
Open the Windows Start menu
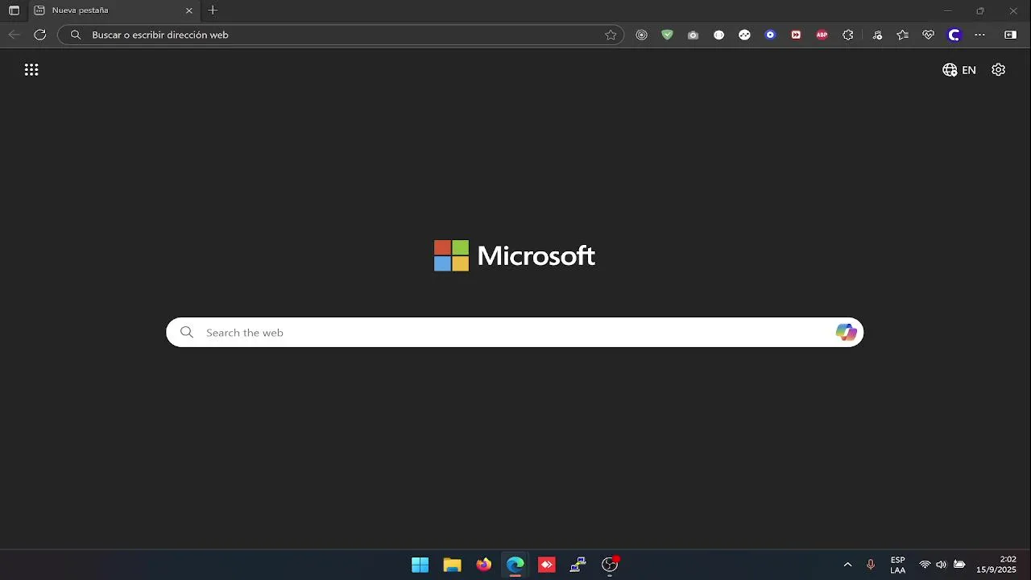(420, 565)
